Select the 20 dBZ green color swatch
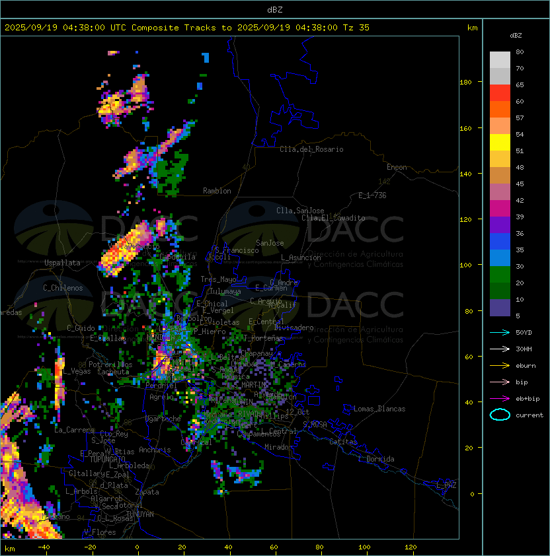Image resolution: width=550 pixels, height=556 pixels. coord(500,291)
